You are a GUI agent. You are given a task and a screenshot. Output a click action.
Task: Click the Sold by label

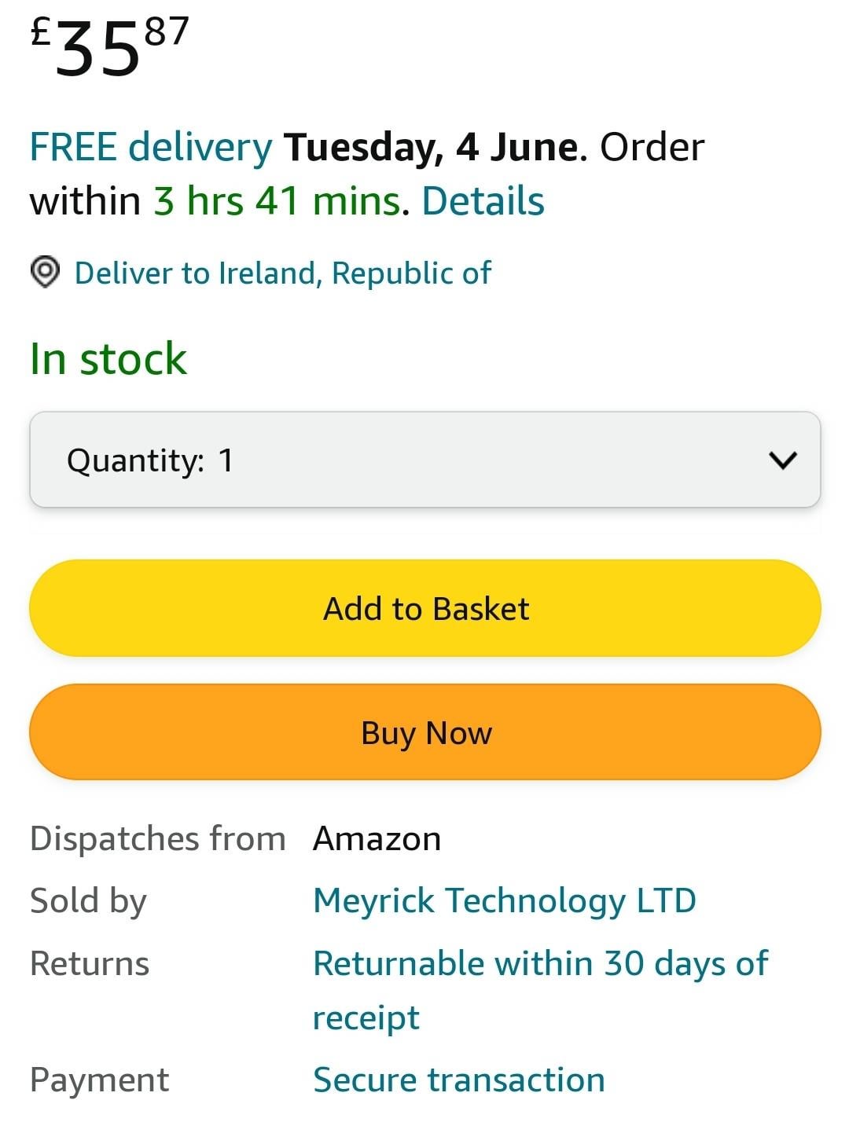coord(88,900)
